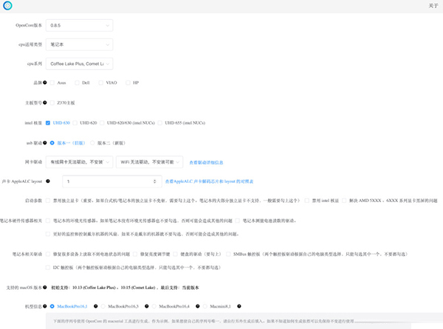Uncheck the UHD 630 checkbox
443x329 pixels.
[48, 122]
